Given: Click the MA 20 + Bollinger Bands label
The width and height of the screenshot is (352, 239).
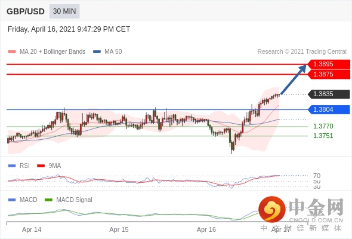Looking at the screenshot, I should point(53,52).
